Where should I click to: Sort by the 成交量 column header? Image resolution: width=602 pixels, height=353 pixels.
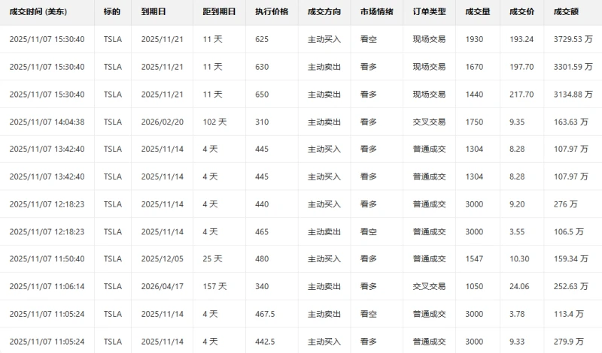(x=477, y=13)
